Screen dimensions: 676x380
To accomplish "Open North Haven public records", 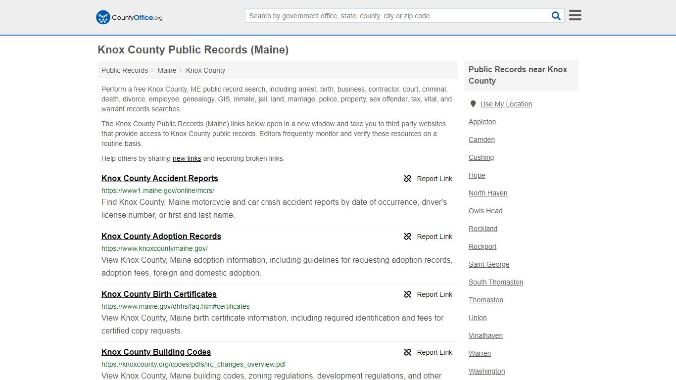I will (x=488, y=193).
